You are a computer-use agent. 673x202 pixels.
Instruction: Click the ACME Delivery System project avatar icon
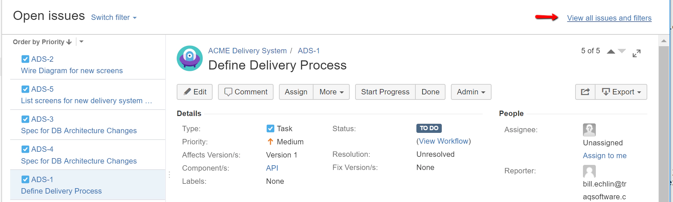(190, 58)
